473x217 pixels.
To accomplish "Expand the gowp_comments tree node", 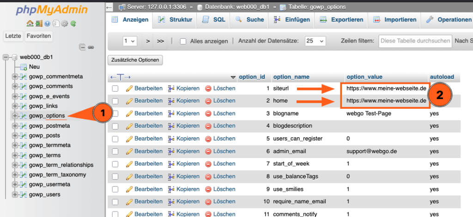I will coord(15,86).
